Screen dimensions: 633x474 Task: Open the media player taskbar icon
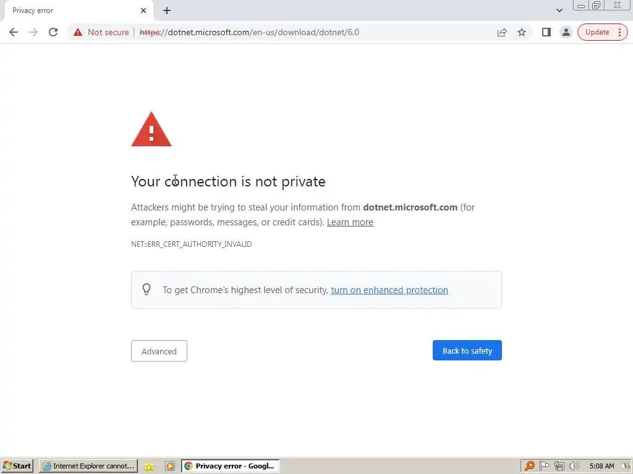coord(170,466)
